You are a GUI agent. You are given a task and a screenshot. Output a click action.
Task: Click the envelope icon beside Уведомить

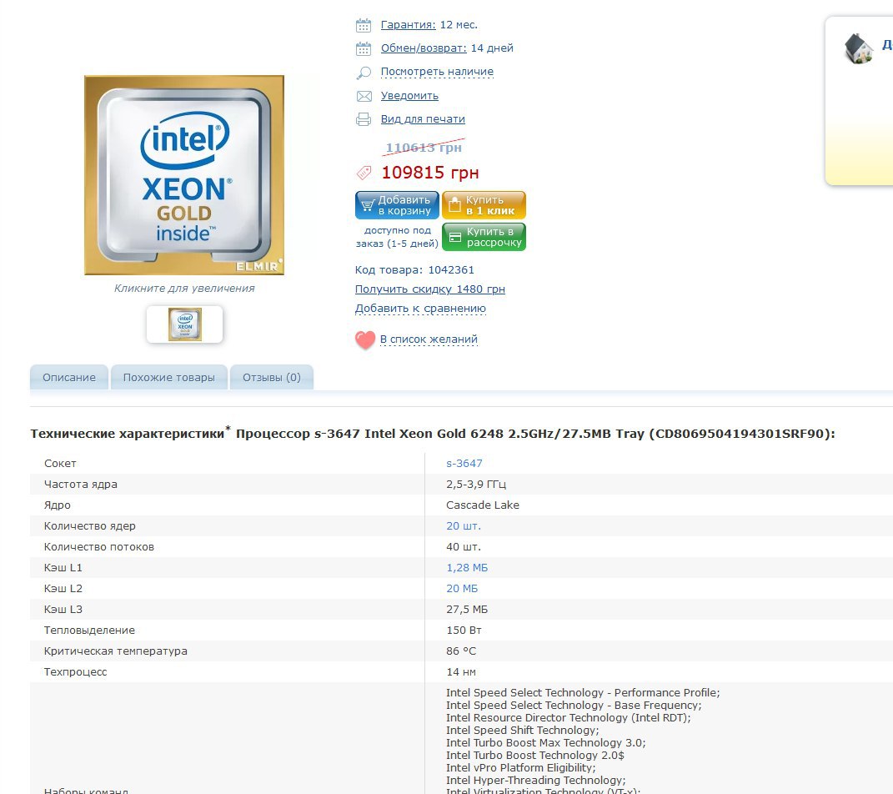(364, 96)
